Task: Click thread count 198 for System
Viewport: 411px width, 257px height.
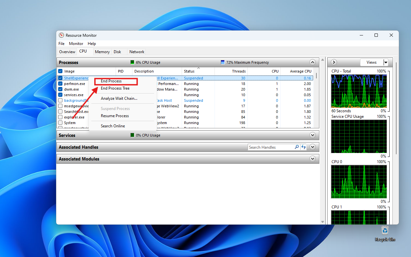Action: tap(242, 123)
